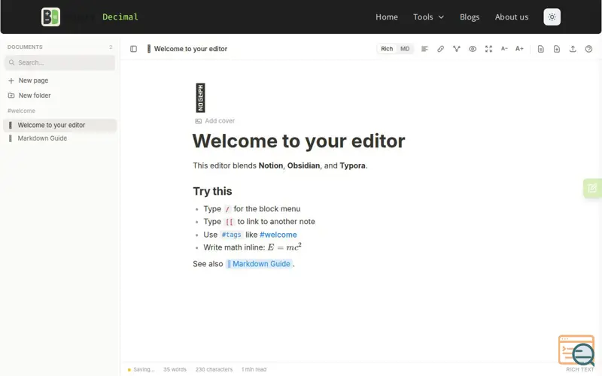
Task: Click the export upload icon
Action: pos(573,49)
